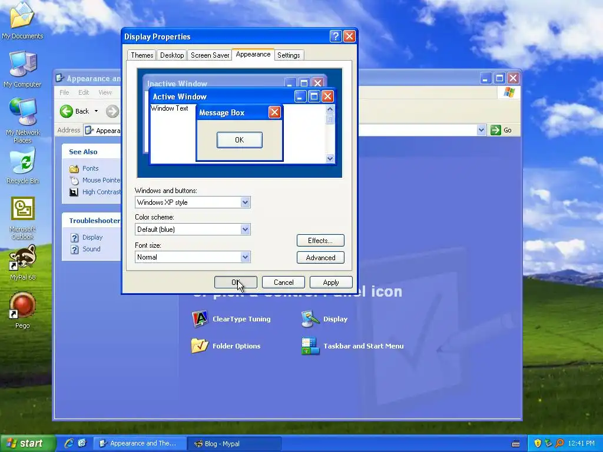Confirm Display Properties with OK
Screen dimensions: 603x452
[236, 282]
